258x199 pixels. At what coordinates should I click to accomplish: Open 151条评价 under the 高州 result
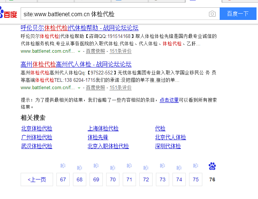pos(121,88)
